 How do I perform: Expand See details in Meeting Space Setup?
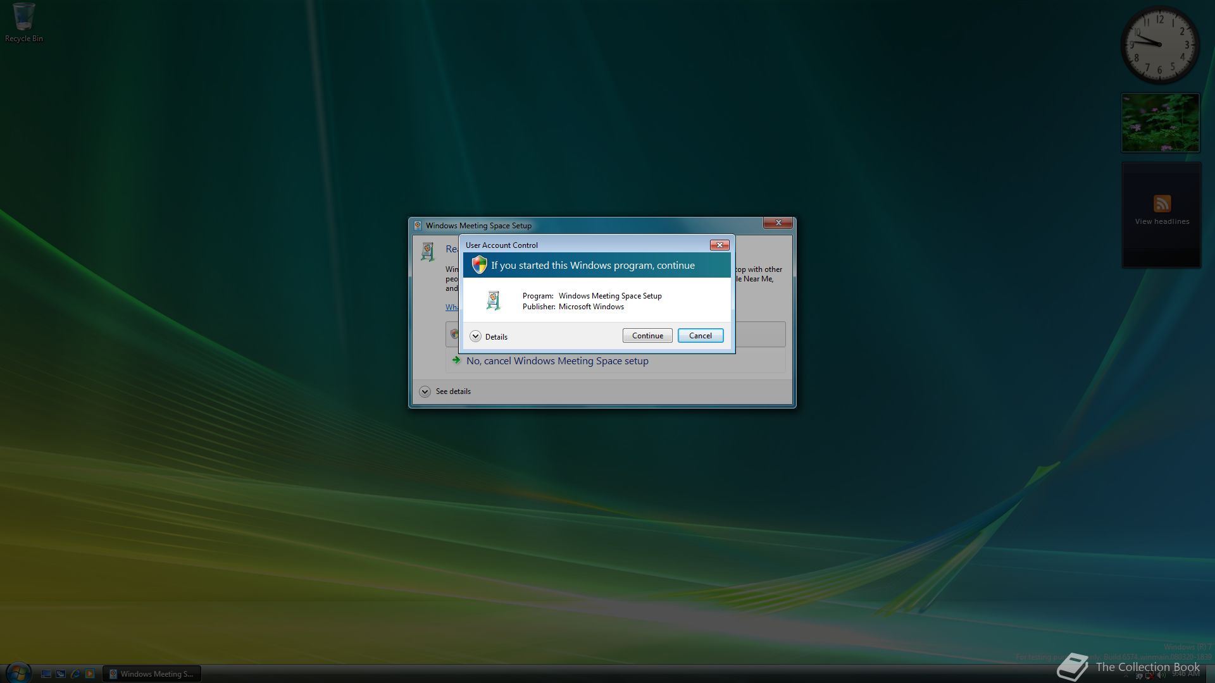(x=445, y=391)
